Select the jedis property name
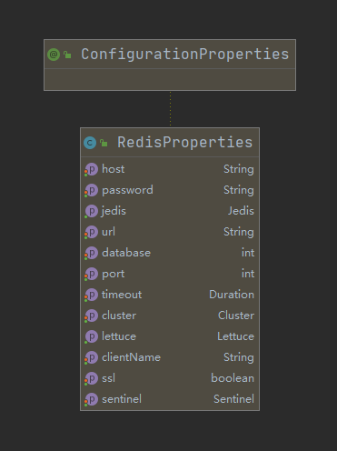 pos(114,211)
